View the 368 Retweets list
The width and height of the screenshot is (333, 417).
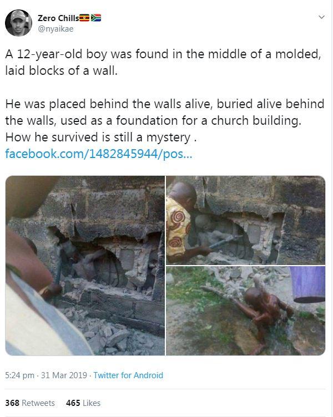pyautogui.click(x=30, y=403)
